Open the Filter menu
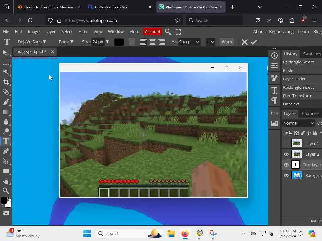The width and height of the screenshot is (322, 241). (x=83, y=32)
